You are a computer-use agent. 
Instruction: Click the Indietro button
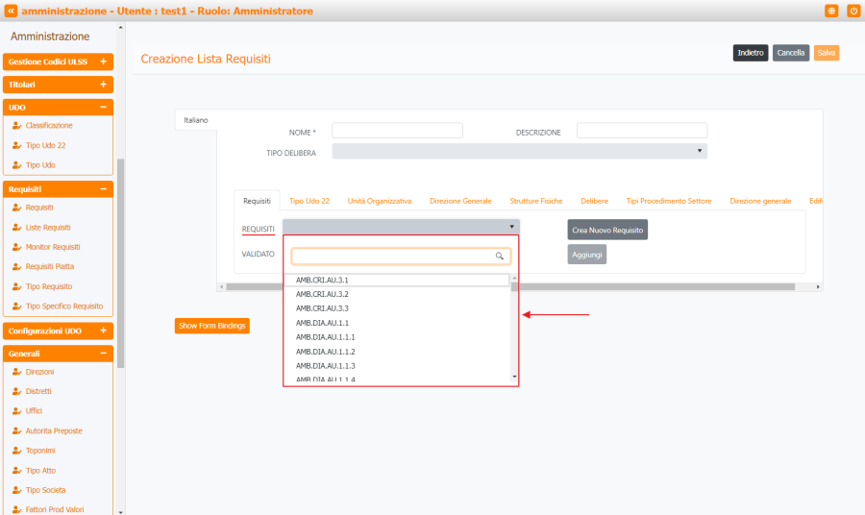coord(751,53)
